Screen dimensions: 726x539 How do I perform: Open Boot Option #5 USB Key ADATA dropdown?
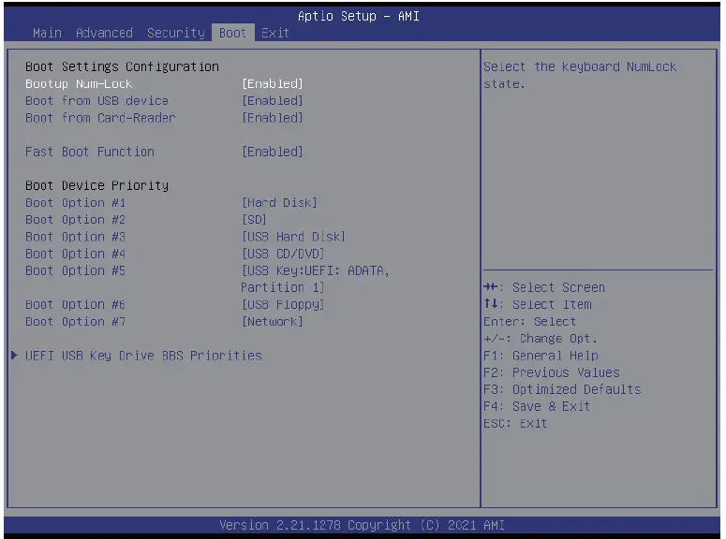315,279
